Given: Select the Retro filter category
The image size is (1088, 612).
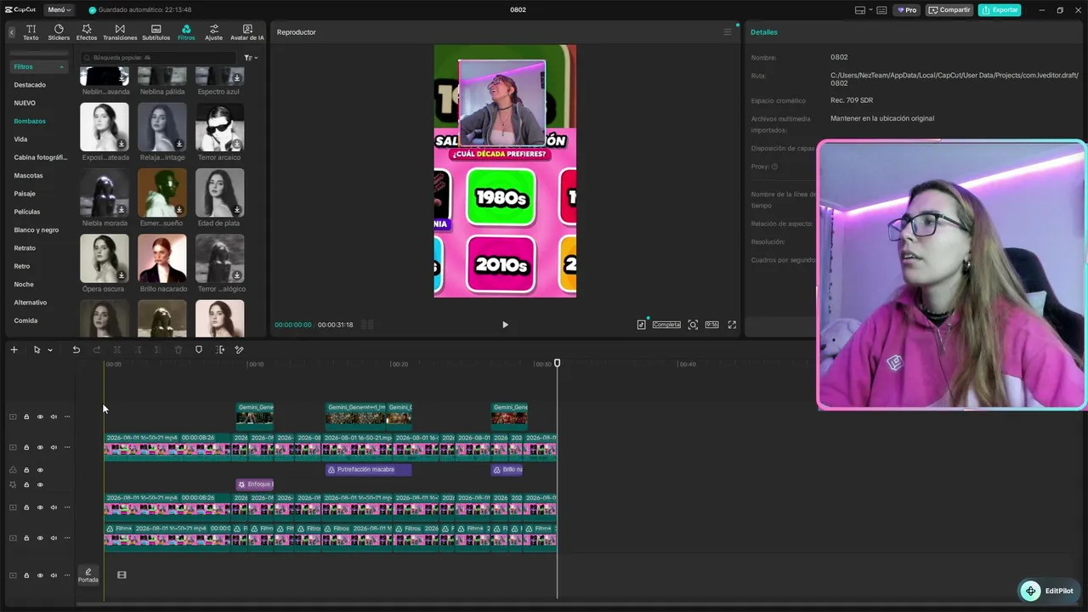Looking at the screenshot, I should click(22, 266).
